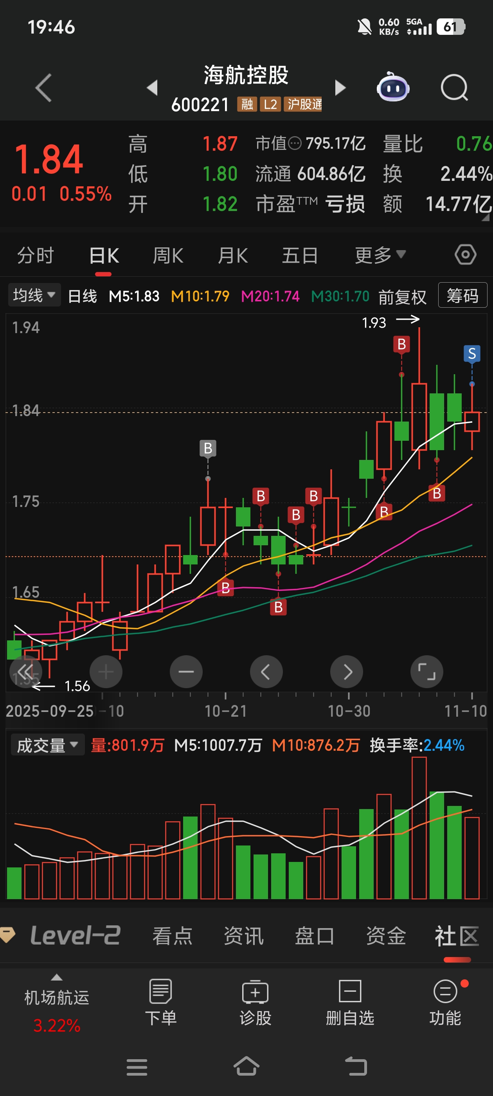Open the 成交量 sub-indicator dropdown
Image resolution: width=493 pixels, height=1096 pixels.
pos(48,745)
